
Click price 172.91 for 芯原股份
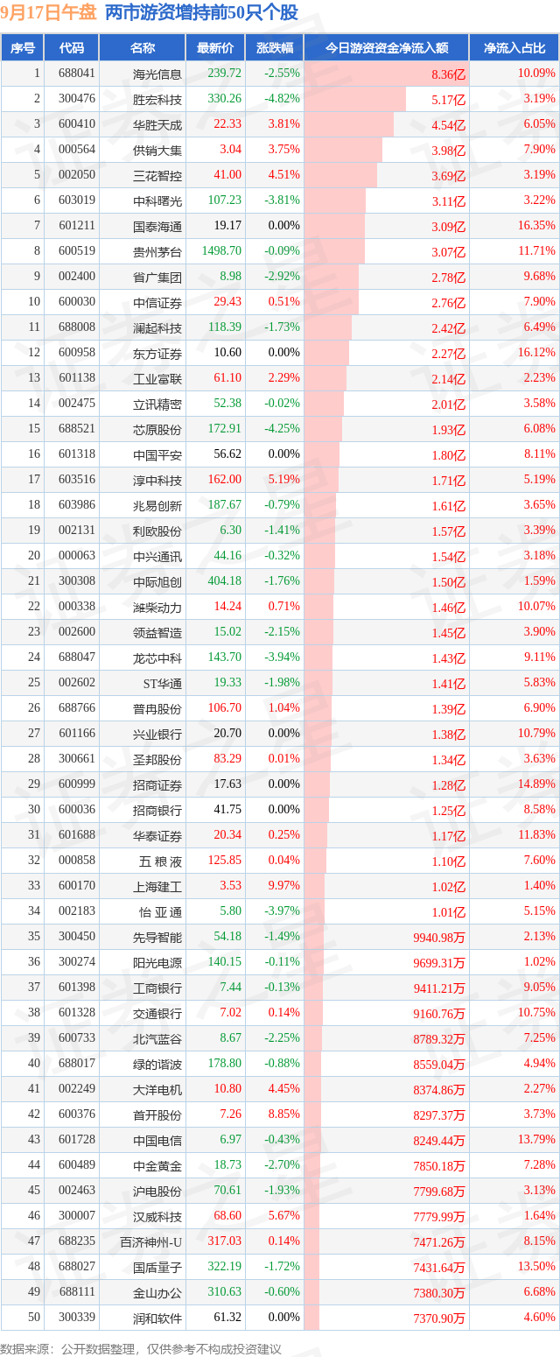click(x=224, y=430)
